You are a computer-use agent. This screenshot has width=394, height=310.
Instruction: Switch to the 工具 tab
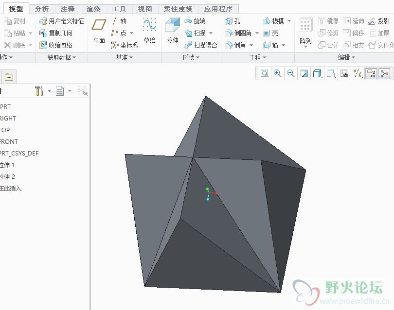[x=119, y=9]
